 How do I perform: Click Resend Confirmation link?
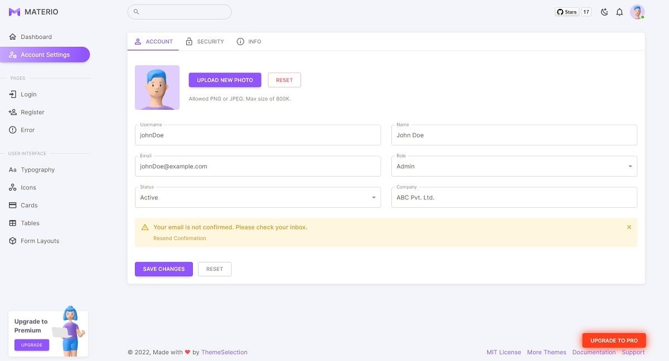tap(179, 238)
